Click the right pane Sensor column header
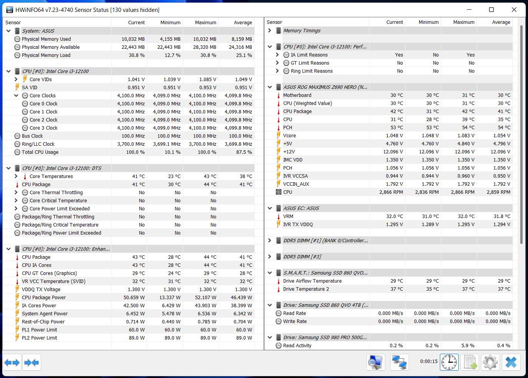Image resolution: width=528 pixels, height=378 pixels. (x=317, y=22)
